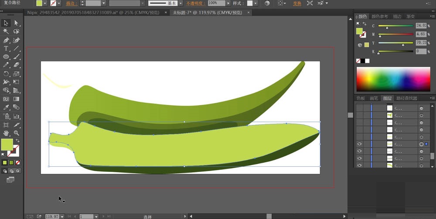
Task: Select the Eyedropper tool
Action: pos(6,107)
